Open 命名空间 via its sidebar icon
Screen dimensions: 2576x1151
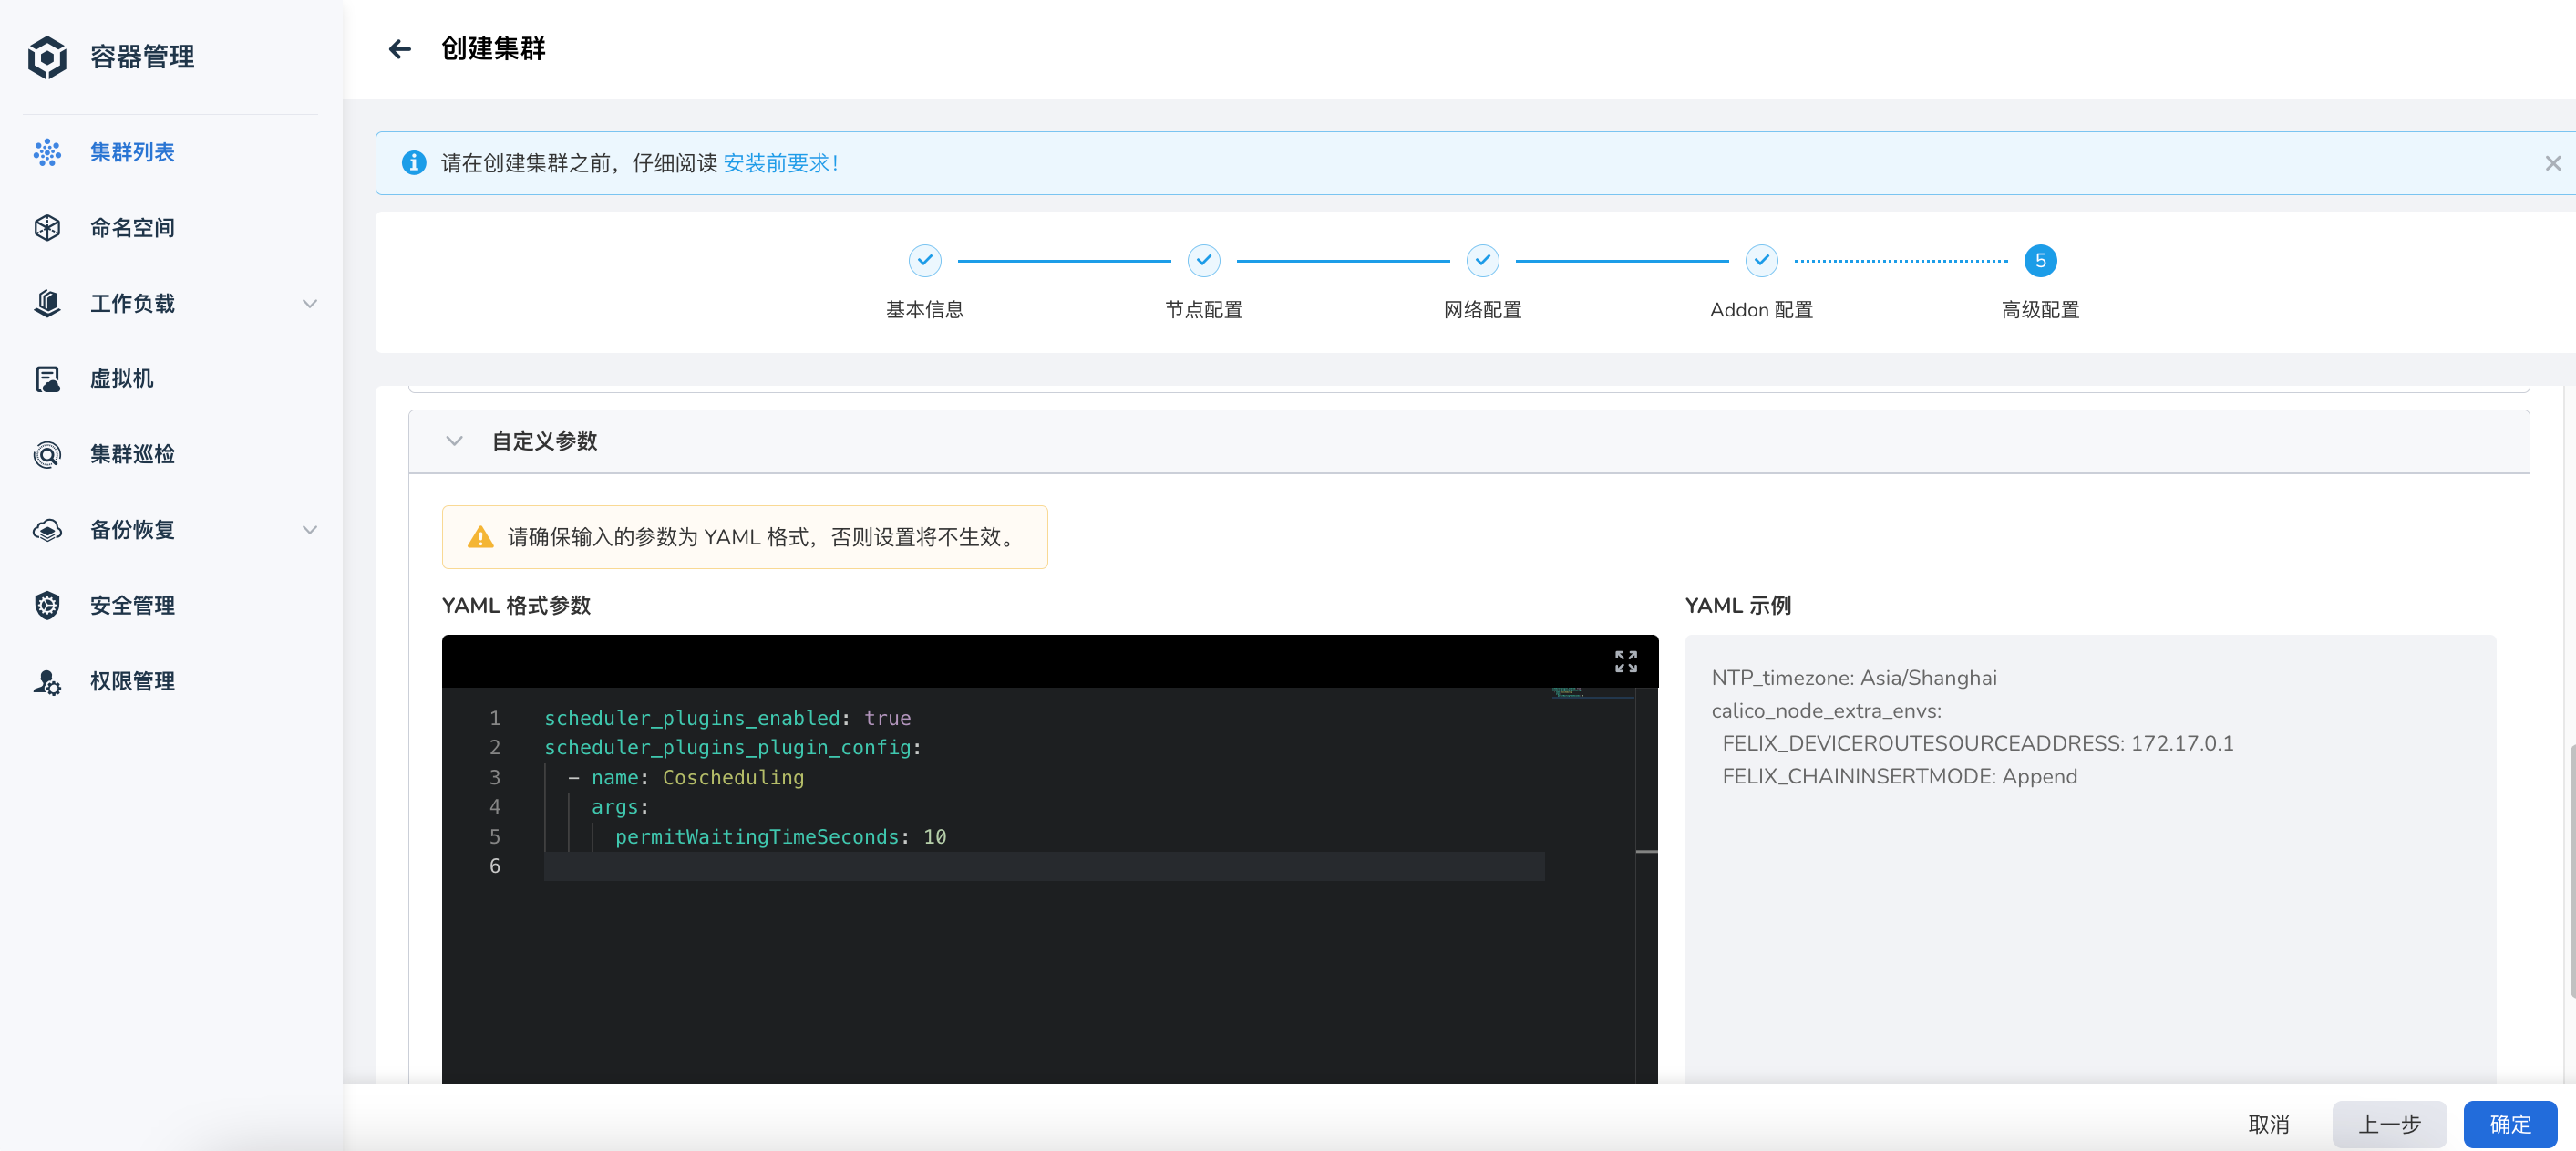(46, 227)
